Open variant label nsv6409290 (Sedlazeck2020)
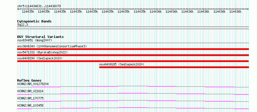Image resolution: width=257 pixels, height=112 pixels. tap(40, 58)
